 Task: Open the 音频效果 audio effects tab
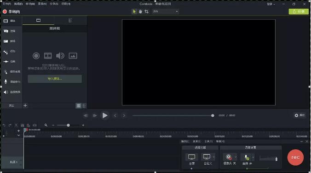[x=12, y=92]
